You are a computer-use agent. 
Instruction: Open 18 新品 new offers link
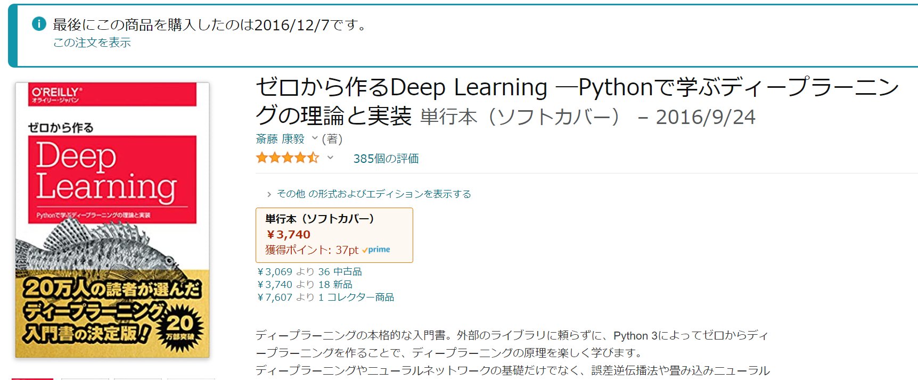[335, 284]
